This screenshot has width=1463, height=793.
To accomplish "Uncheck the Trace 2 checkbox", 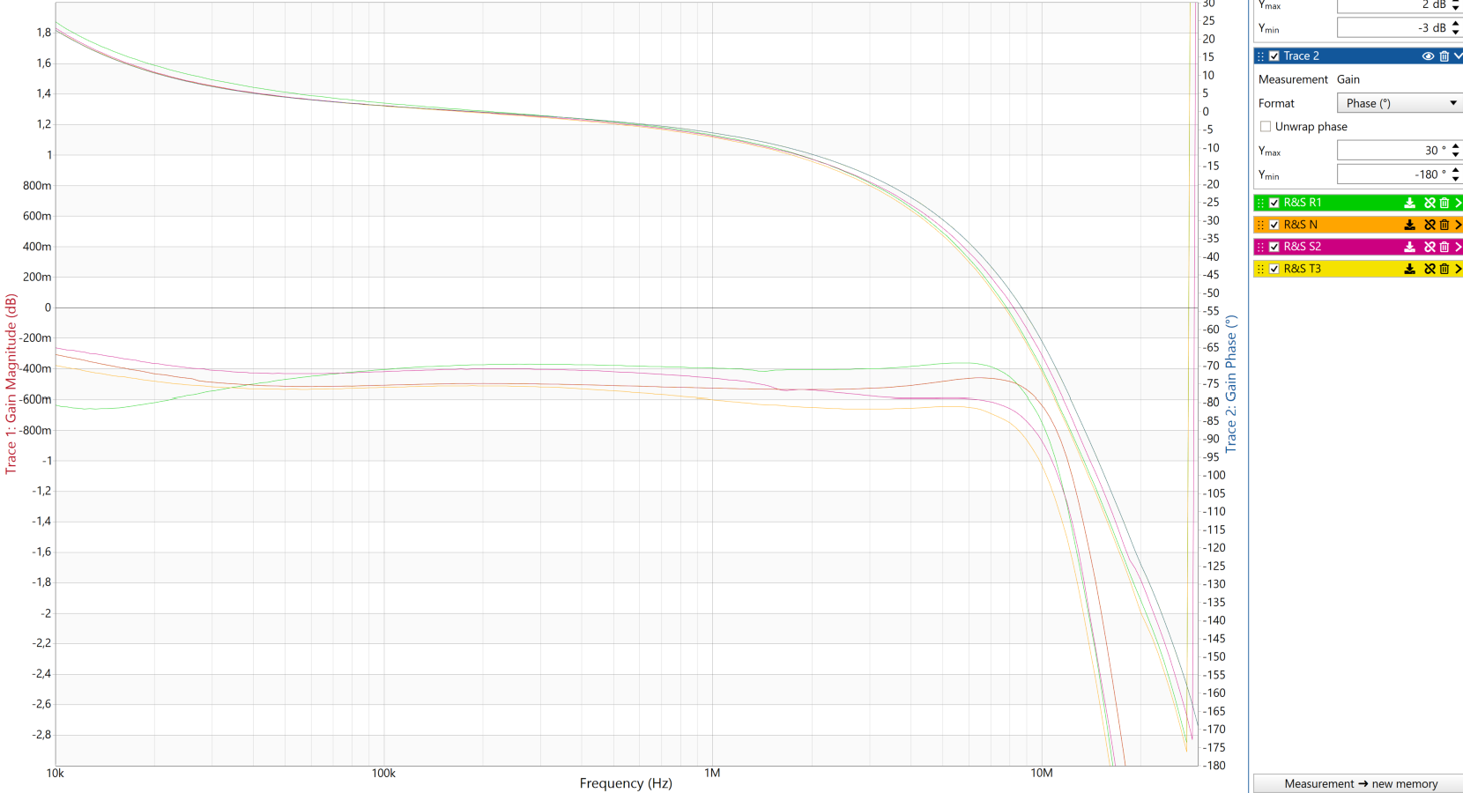I will pos(1274,56).
